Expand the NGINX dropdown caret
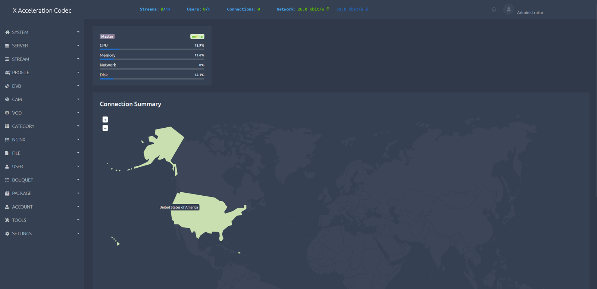Screen dimensions: 597x289 click(78, 140)
